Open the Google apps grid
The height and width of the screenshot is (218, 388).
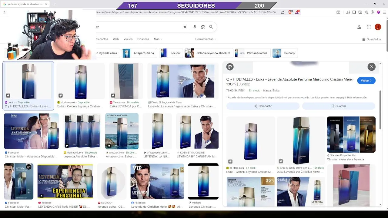click(x=369, y=27)
